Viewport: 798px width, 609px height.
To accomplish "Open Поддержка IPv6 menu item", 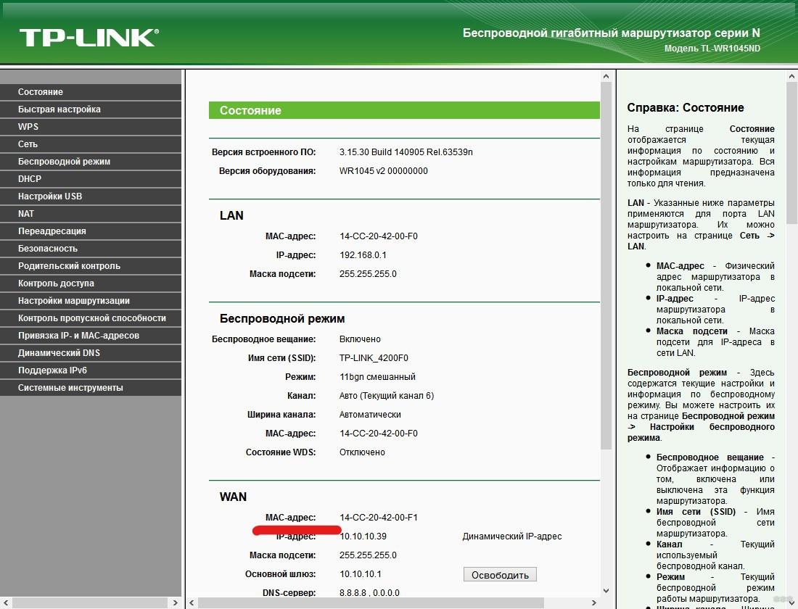I will point(91,370).
